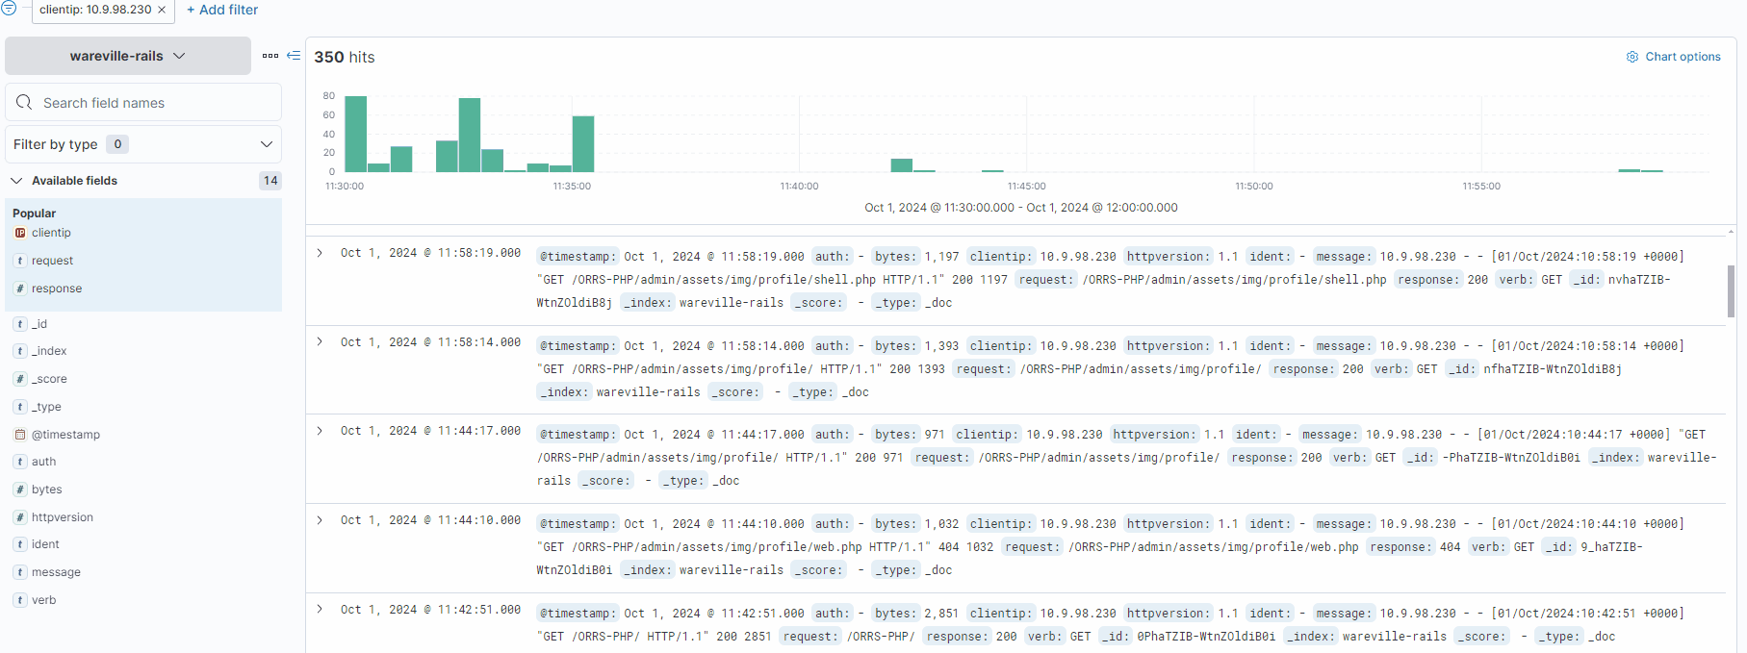Select the verb field
1747x653 pixels.
click(44, 600)
